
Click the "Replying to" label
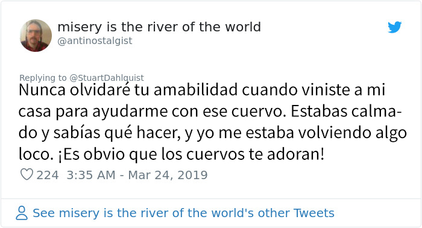point(43,78)
